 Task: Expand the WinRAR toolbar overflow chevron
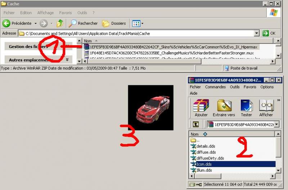click(279, 100)
